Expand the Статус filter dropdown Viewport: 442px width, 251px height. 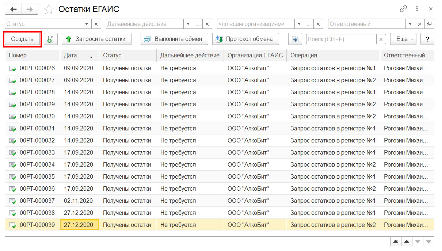tap(87, 24)
